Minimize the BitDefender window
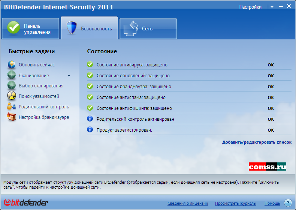The width and height of the screenshot is (296, 210). pyautogui.click(x=281, y=6)
